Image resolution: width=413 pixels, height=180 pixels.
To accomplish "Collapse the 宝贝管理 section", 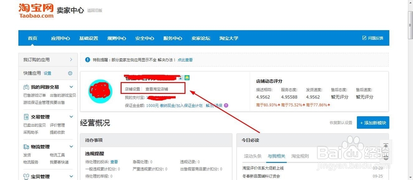I will click(71, 176).
